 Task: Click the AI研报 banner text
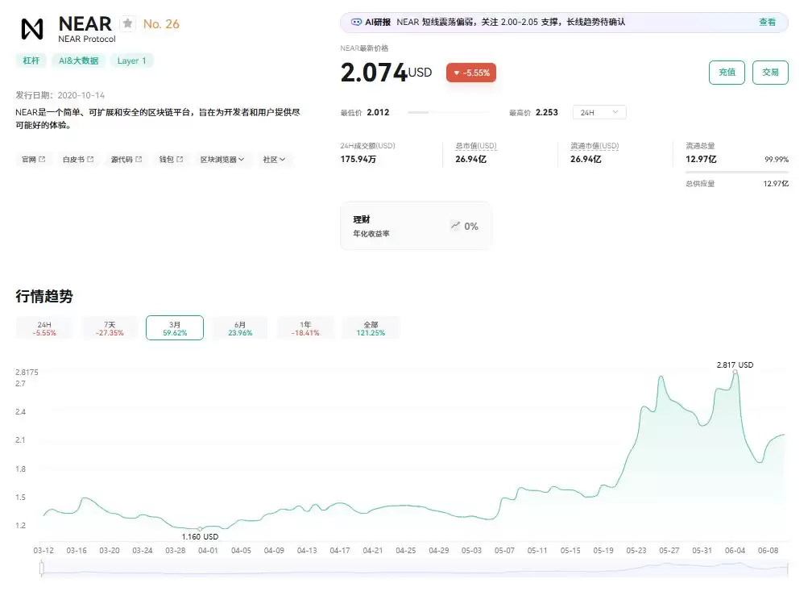511,23
